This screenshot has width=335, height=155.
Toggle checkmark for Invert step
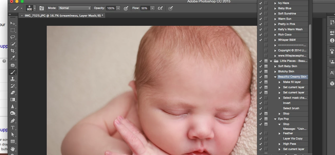tap(261, 103)
